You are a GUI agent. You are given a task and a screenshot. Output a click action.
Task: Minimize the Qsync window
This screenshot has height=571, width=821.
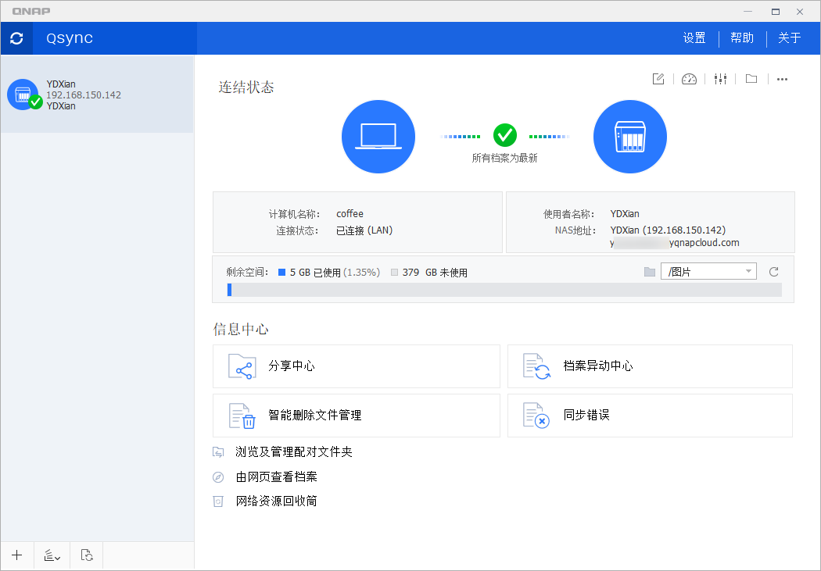pyautogui.click(x=748, y=11)
